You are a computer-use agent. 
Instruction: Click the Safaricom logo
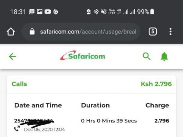click(x=83, y=56)
